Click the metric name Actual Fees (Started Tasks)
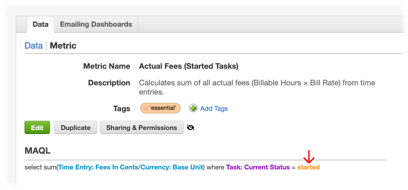This screenshot has width=408, height=190. tap(188, 66)
